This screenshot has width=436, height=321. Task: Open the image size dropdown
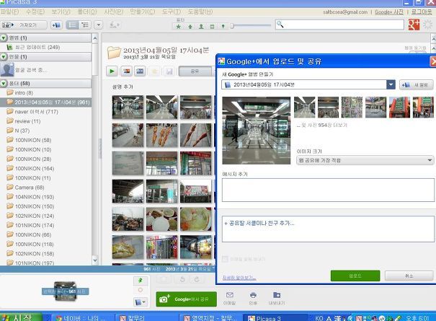365,160
